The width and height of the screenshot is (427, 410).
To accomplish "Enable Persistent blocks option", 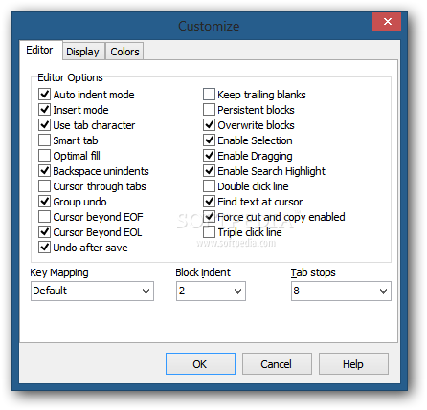I will point(209,110).
